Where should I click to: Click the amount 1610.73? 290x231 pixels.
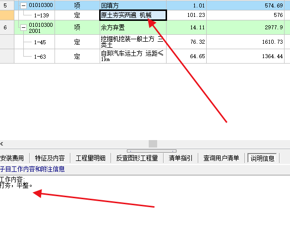(272, 42)
